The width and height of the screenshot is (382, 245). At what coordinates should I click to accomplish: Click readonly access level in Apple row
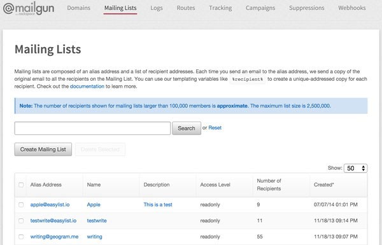point(210,204)
